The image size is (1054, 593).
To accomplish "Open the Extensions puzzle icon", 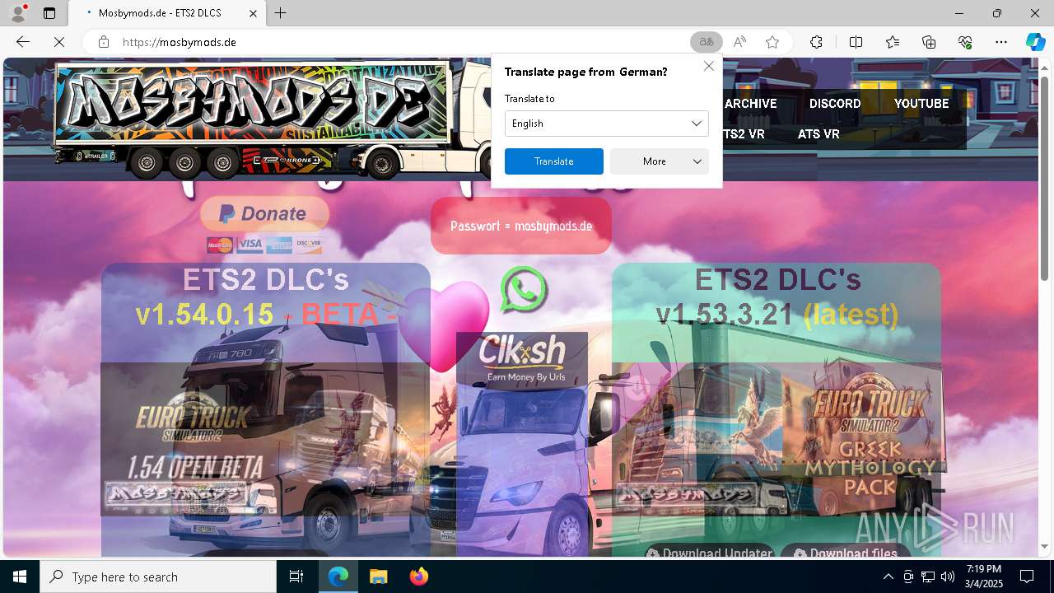I will pos(816,42).
